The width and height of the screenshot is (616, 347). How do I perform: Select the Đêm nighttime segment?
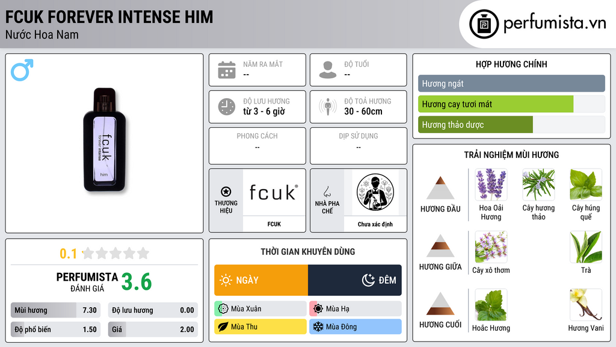tap(355, 280)
